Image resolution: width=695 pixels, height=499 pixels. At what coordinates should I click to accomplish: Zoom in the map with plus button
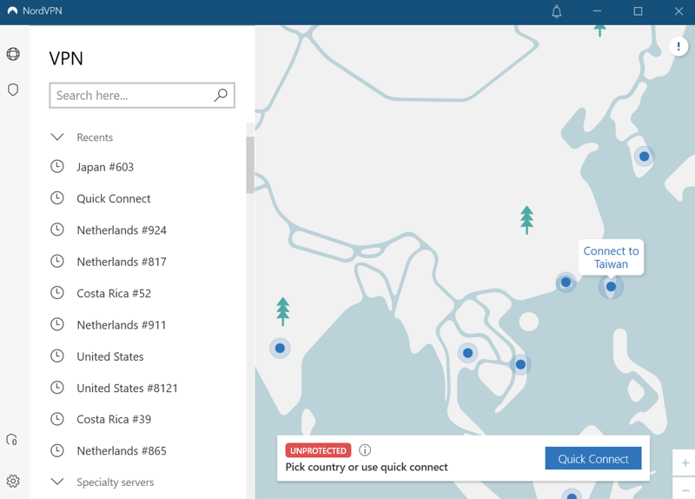point(685,463)
